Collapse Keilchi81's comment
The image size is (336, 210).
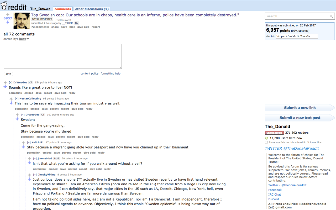pos(29,143)
